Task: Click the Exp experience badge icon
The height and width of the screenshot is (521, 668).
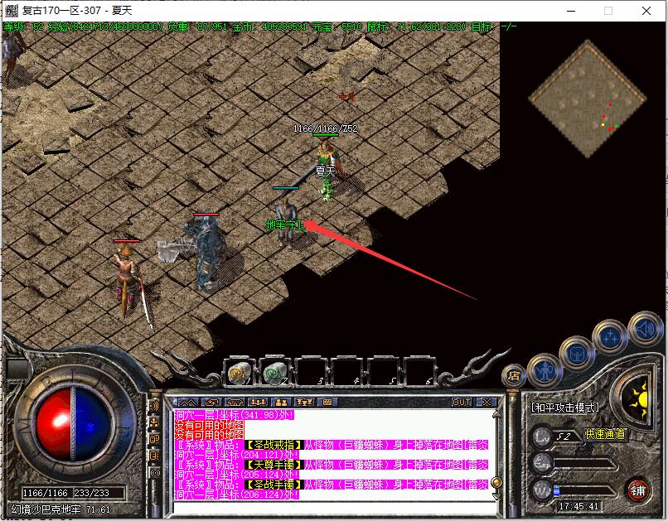Action: (542, 463)
